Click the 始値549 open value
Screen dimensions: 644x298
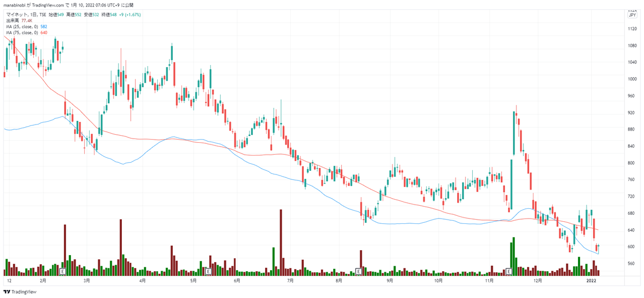click(57, 14)
